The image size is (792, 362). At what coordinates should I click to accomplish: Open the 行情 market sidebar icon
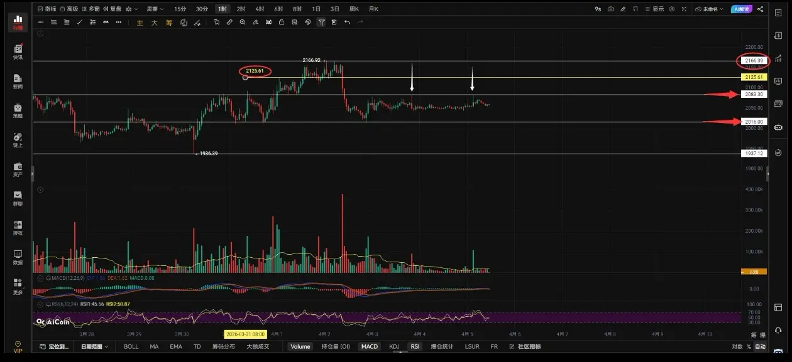pos(18,22)
